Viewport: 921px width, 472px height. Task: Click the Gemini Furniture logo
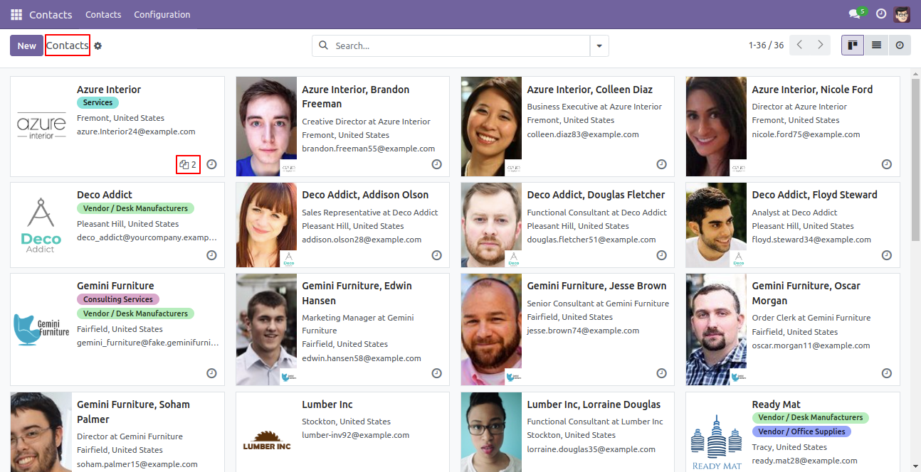tap(41, 329)
